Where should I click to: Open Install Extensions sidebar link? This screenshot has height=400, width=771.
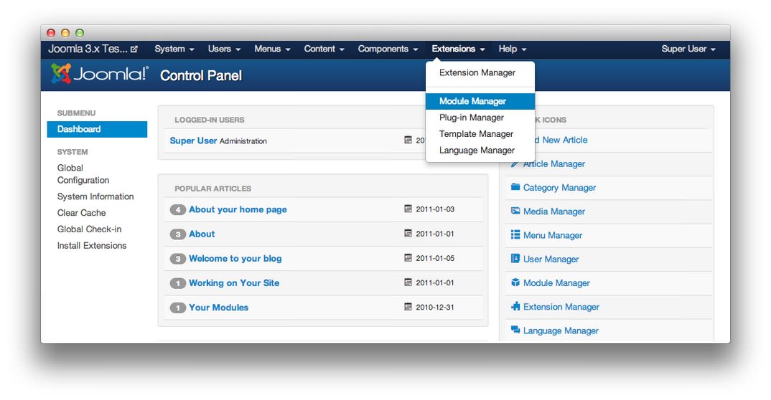(x=92, y=245)
